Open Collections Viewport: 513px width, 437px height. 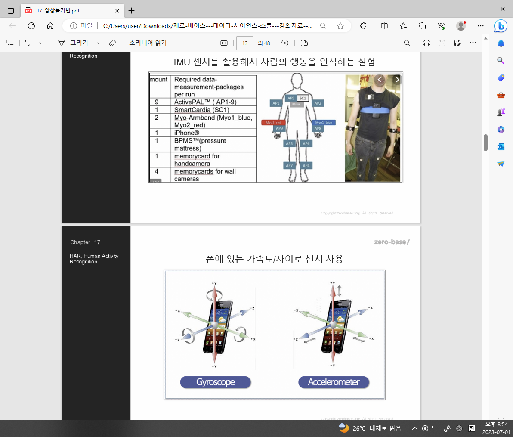[x=422, y=26]
